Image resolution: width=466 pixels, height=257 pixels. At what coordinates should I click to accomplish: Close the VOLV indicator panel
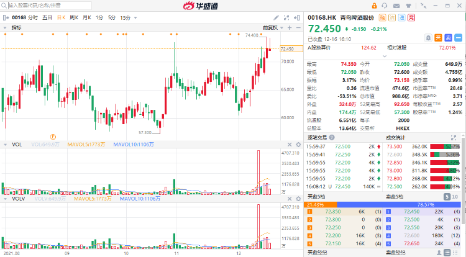(290, 199)
